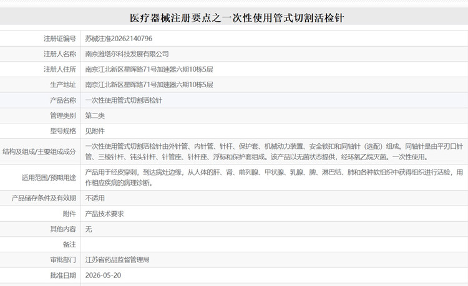Click the label 生产地址
Viewport: 468px width, 286px height.
[x=63, y=85]
